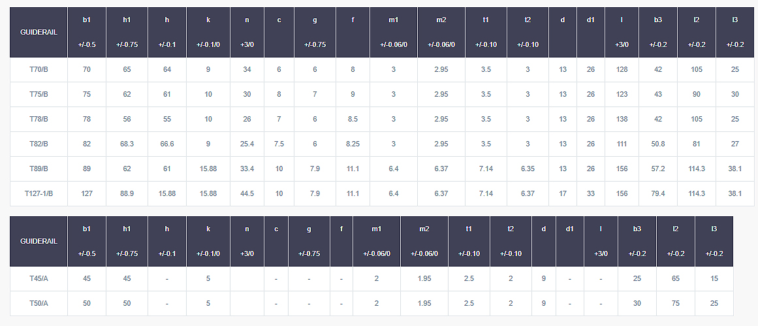Click the T70/B guiderail row label

click(39, 70)
